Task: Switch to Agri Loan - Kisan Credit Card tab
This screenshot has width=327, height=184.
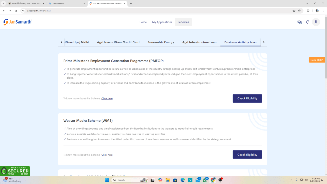Action: click(x=118, y=42)
